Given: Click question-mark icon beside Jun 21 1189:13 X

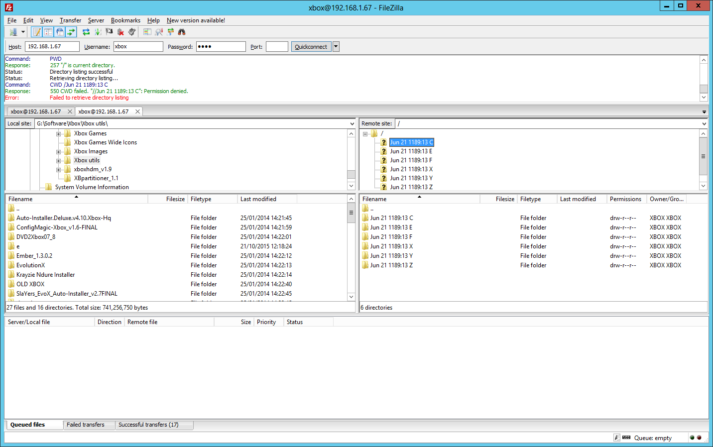Looking at the screenshot, I should [x=383, y=169].
